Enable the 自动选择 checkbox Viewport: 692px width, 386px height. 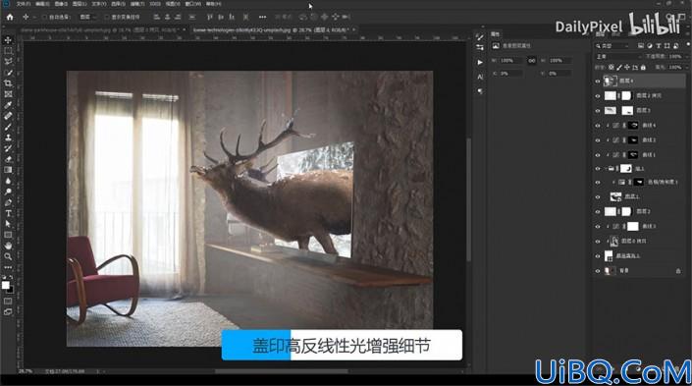click(44, 17)
